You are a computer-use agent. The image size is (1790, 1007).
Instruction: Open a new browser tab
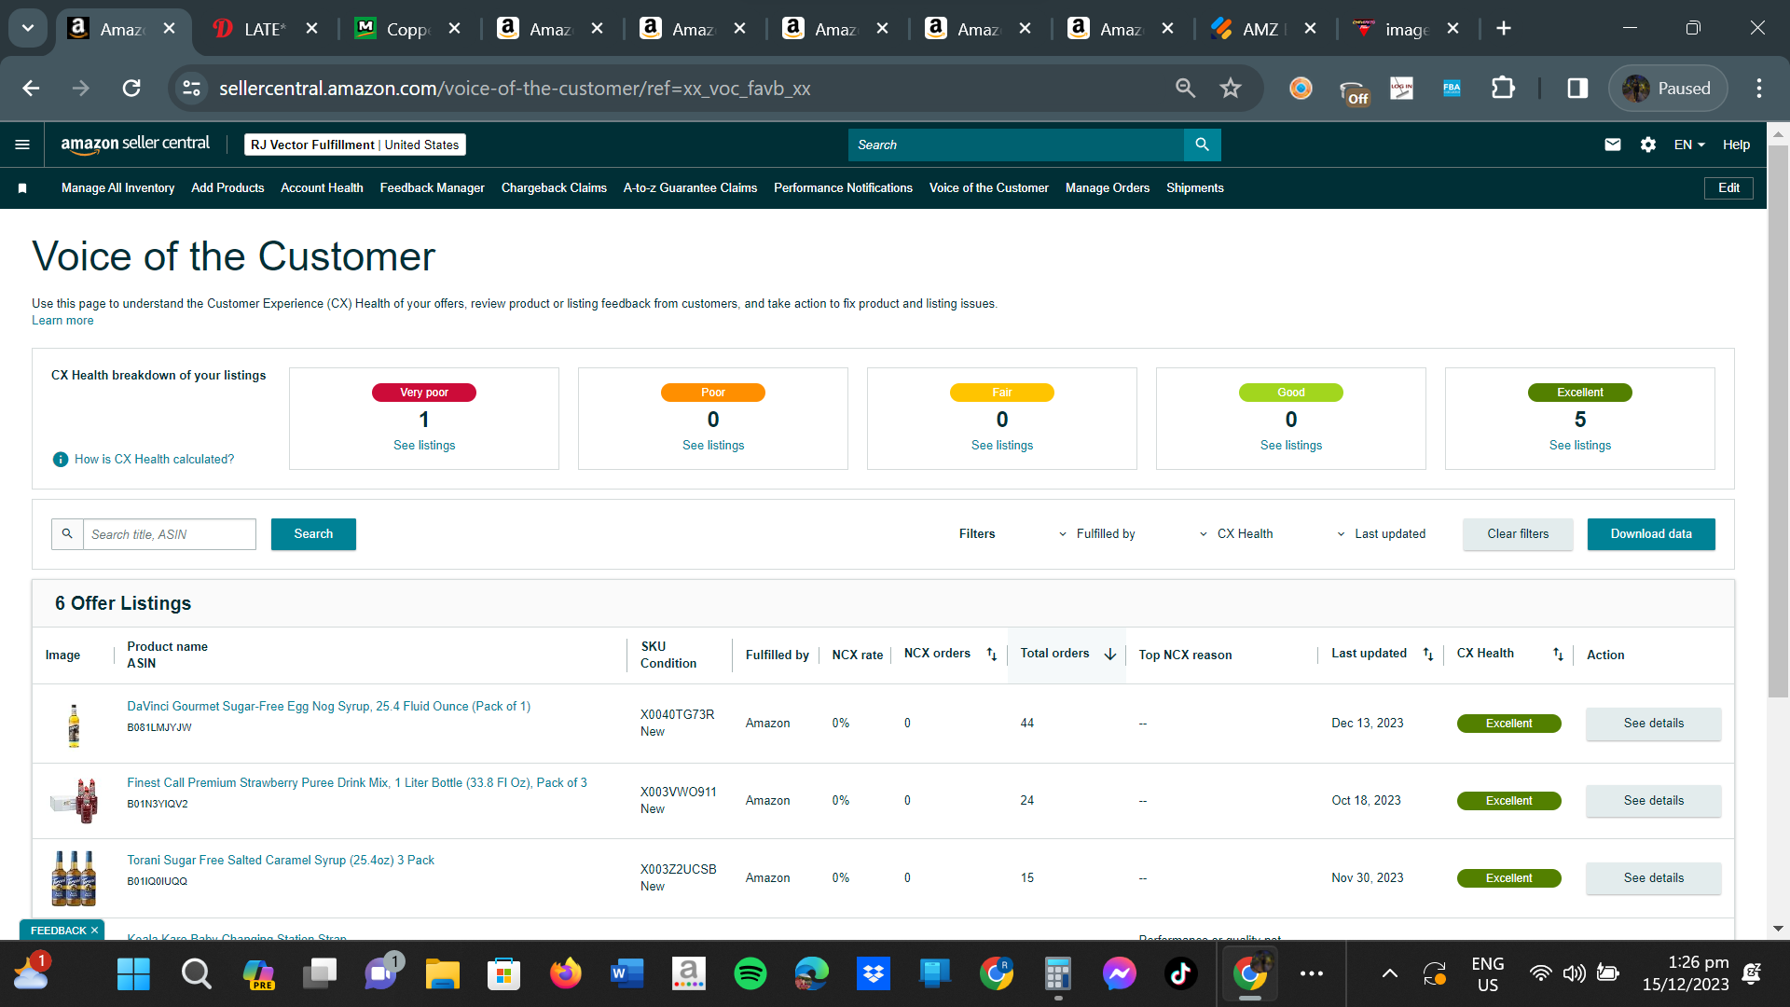(x=1504, y=28)
